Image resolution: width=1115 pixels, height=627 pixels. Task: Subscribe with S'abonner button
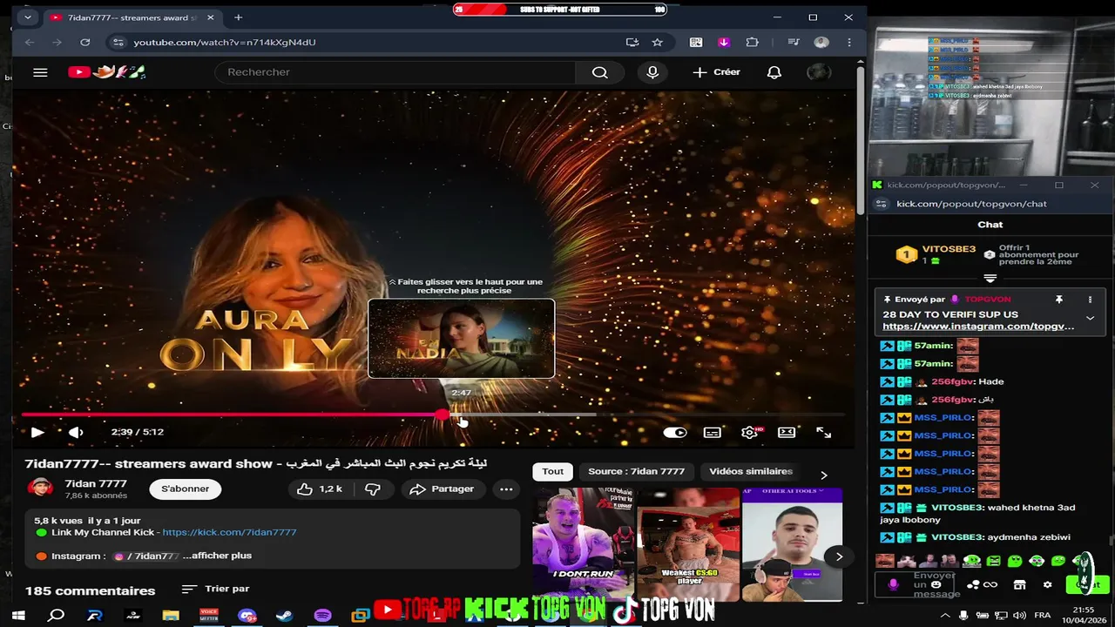(x=185, y=489)
